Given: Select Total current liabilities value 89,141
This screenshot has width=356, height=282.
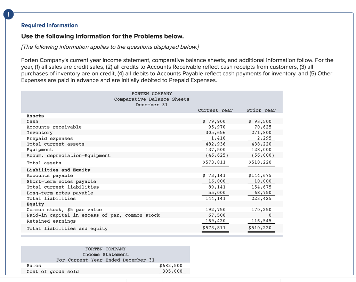Looking at the screenshot, I should click(217, 187).
